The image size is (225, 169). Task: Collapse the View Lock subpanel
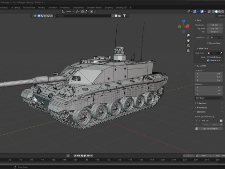[x=202, y=48]
